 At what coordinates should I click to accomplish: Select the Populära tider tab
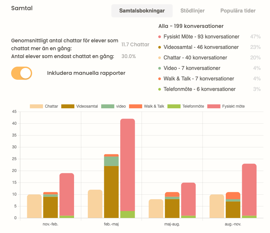[x=238, y=11]
